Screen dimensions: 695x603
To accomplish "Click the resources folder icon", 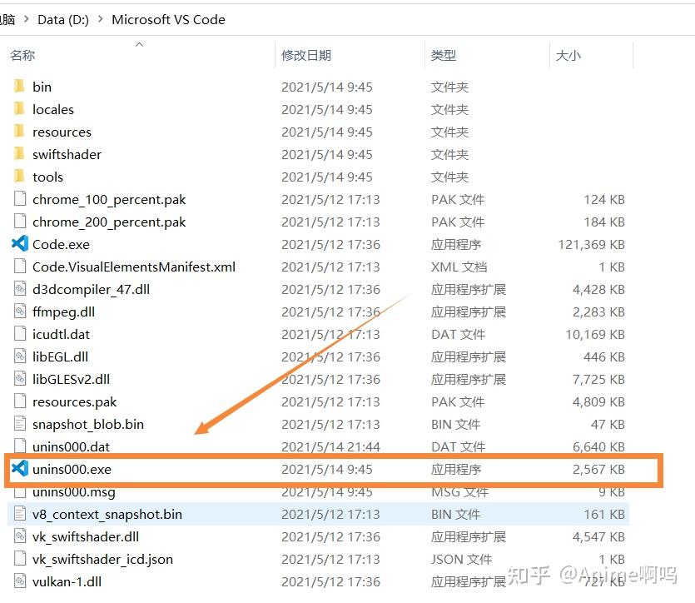I will 19,132.
